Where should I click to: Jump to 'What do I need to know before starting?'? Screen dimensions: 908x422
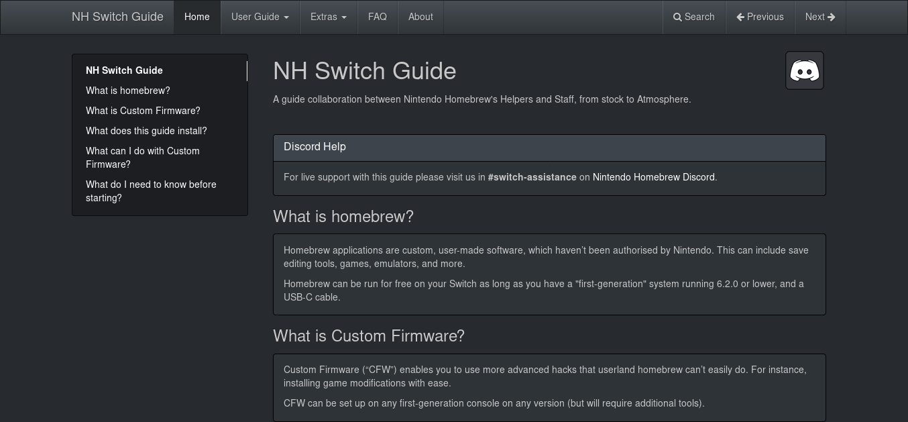[x=160, y=191]
